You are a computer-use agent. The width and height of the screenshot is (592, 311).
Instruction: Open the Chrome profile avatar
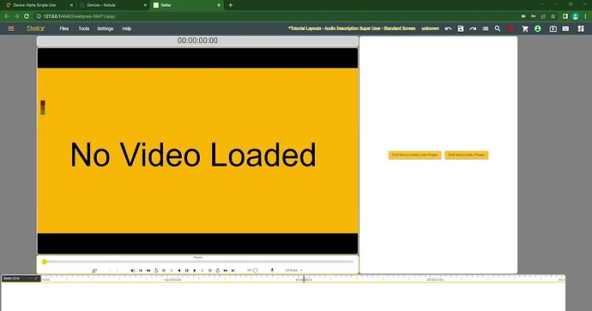pyautogui.click(x=576, y=16)
